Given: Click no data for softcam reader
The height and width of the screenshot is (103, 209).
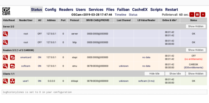Looking at the screenshot, I should [146, 66].
